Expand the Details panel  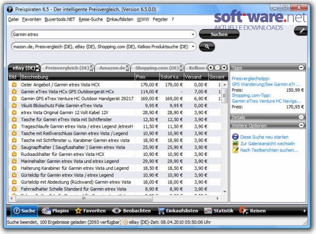point(301,117)
